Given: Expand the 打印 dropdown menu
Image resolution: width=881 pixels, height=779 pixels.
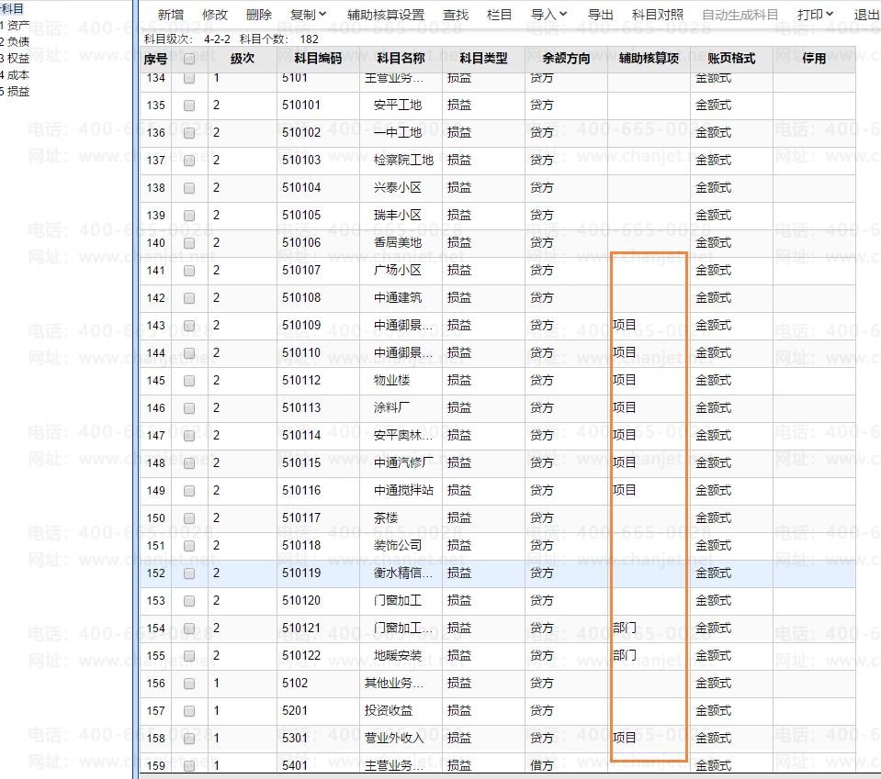Looking at the screenshot, I should pyautogui.click(x=815, y=15).
